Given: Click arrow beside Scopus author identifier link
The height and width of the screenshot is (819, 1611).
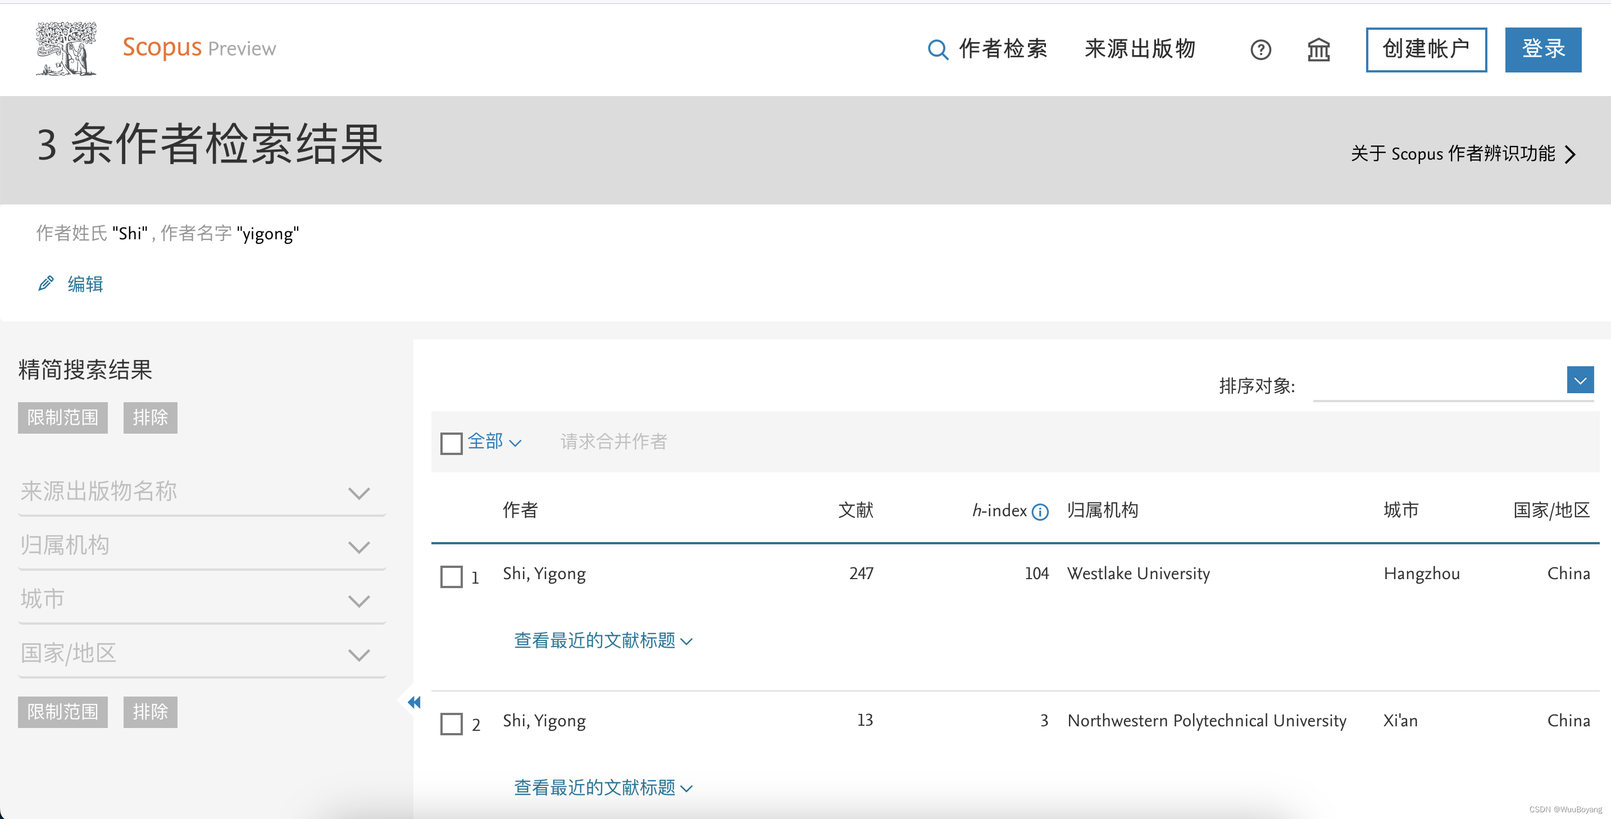Looking at the screenshot, I should point(1571,154).
